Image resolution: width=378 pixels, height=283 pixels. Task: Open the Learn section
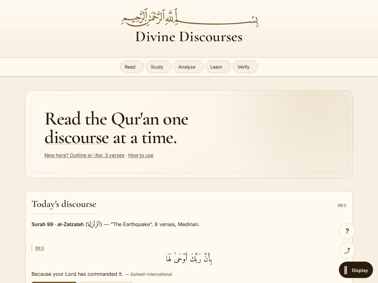tap(218, 67)
